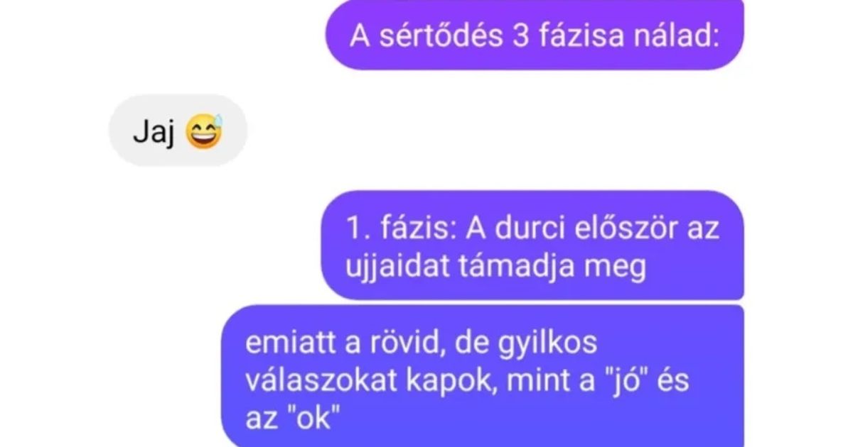Select the "A sértődés 3 fázisa nálad:" message

point(534,35)
